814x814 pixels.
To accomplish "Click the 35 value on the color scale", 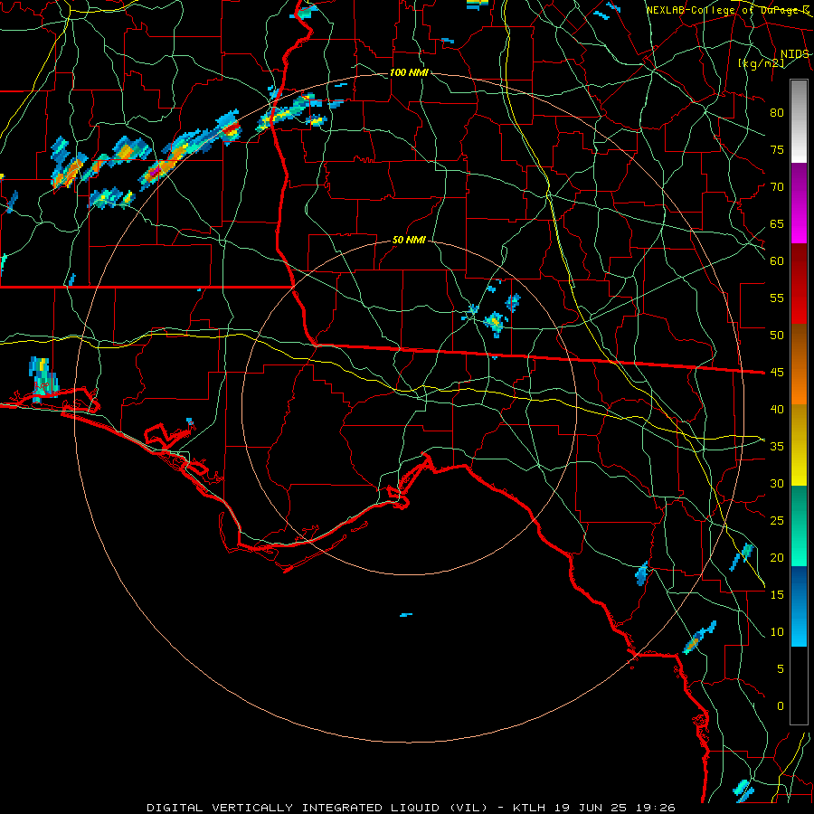I will (x=777, y=447).
